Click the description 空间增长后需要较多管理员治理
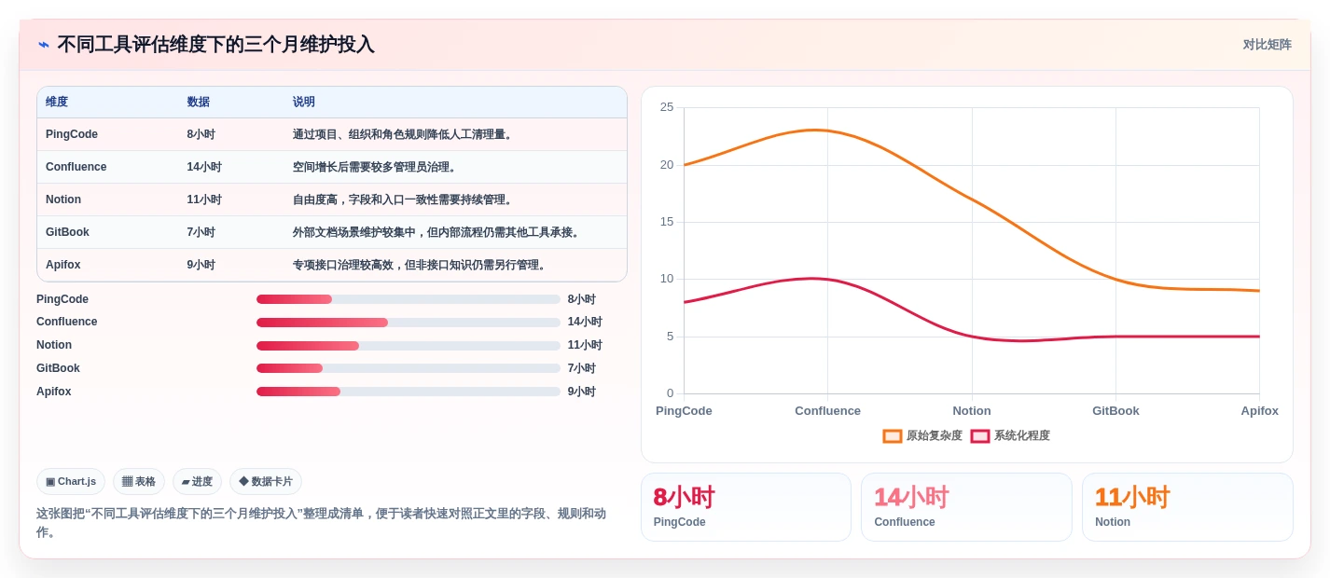 point(375,167)
